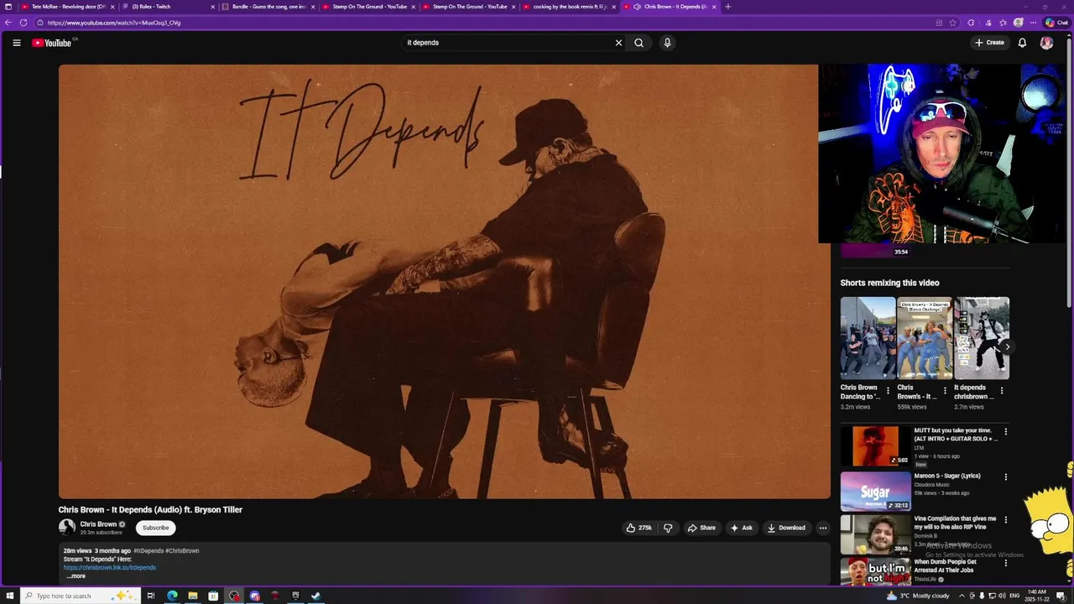
Task: Open options for MUTT guitar solo video
Action: pos(1005,432)
